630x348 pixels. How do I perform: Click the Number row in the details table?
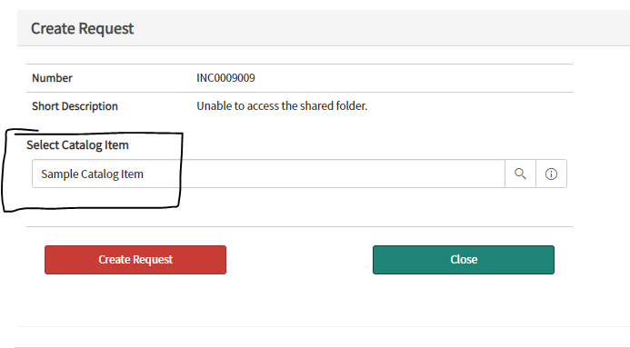coord(299,78)
